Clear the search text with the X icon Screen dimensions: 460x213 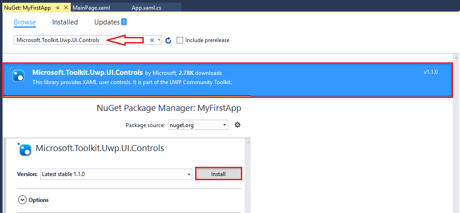[x=152, y=40]
